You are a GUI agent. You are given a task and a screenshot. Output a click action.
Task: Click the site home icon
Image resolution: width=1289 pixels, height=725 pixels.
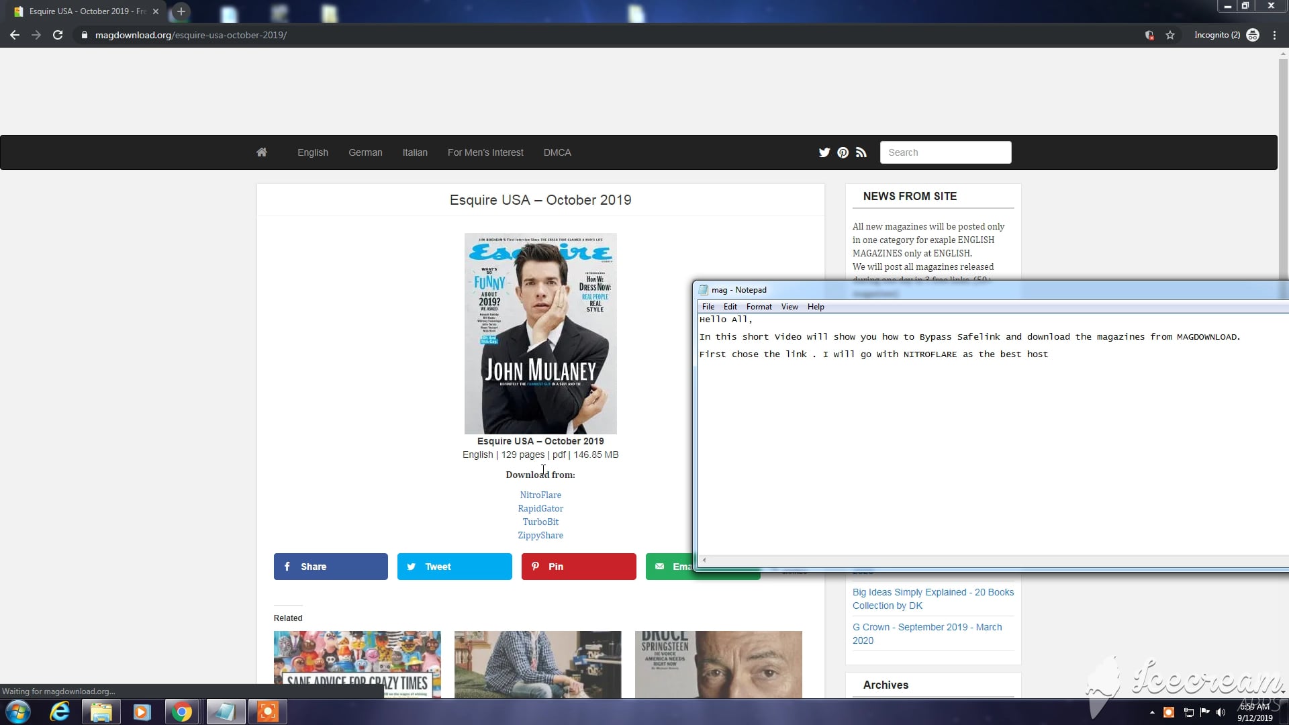tap(262, 152)
